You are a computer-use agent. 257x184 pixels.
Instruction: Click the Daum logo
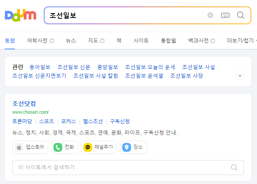point(21,15)
